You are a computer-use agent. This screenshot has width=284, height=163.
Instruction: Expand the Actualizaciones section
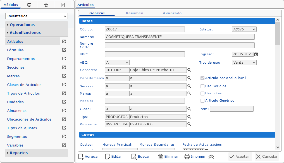tap(37, 33)
